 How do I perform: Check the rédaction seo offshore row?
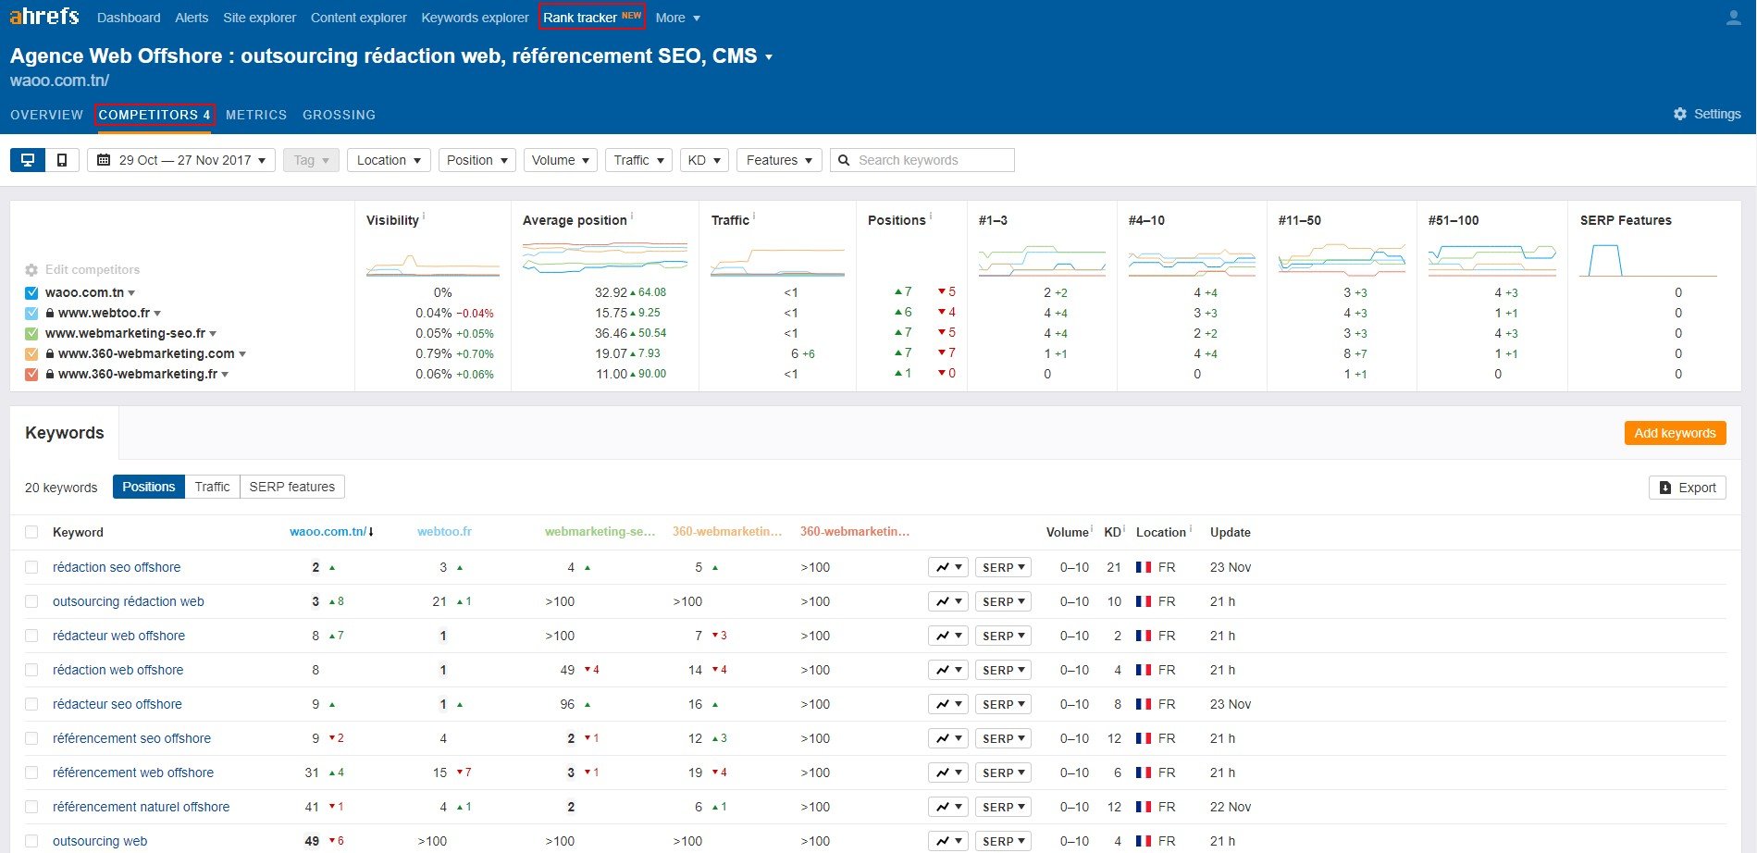(x=31, y=567)
